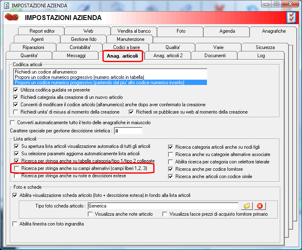
Task: Switch to the Messaggi tab
Action: click(x=76, y=56)
